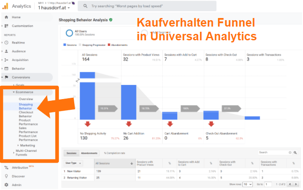This screenshot has width=303, height=190.
Task: Toggle the % Completion rate option
Action: tap(115, 153)
